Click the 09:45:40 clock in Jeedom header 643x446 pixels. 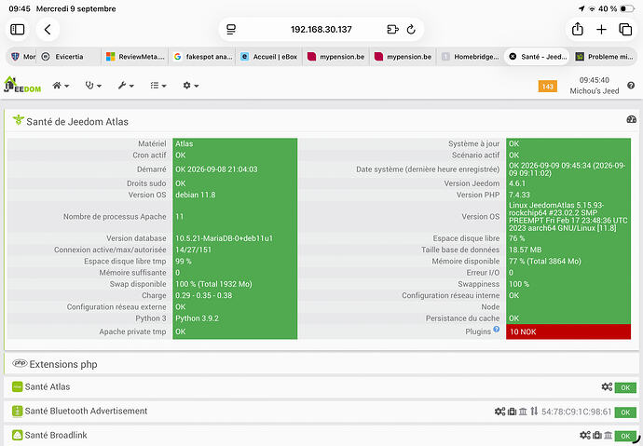click(595, 80)
